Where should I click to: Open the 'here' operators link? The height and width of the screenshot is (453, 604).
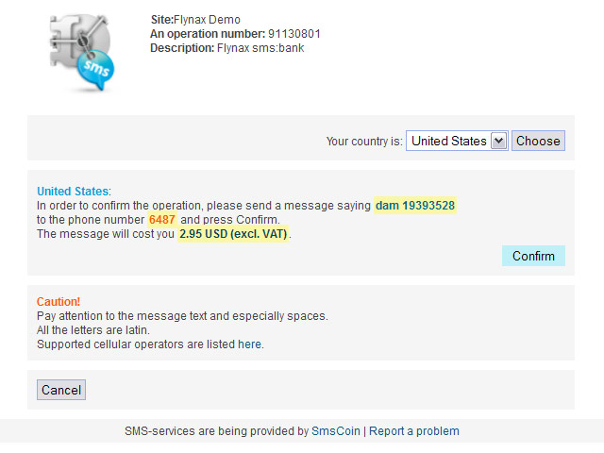coord(249,344)
